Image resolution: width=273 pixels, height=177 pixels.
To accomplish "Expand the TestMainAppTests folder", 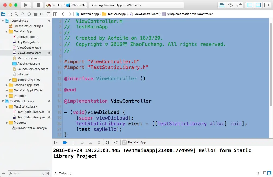I will pyautogui.click(x=6, y=85).
